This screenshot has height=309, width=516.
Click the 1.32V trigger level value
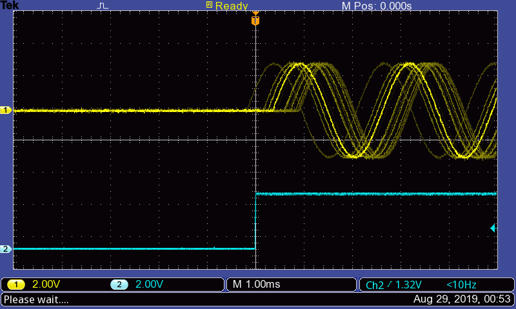(408, 285)
